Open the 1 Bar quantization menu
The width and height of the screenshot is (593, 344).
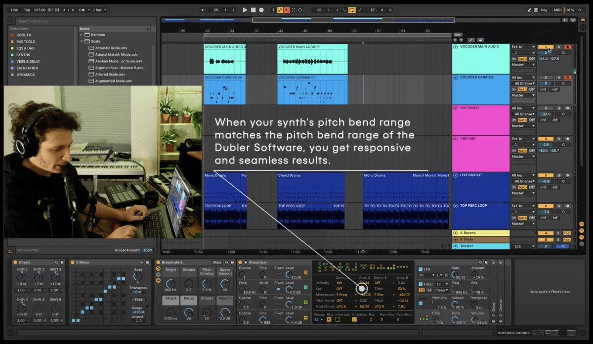pyautogui.click(x=99, y=10)
